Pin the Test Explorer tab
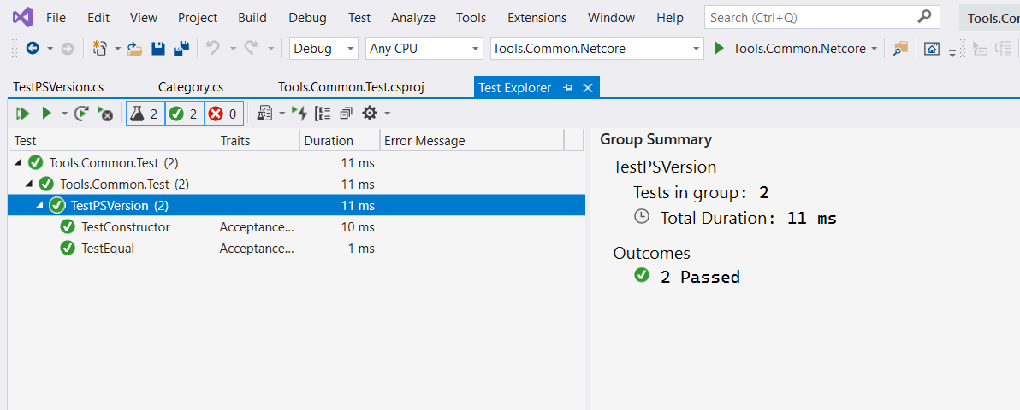 [x=567, y=88]
